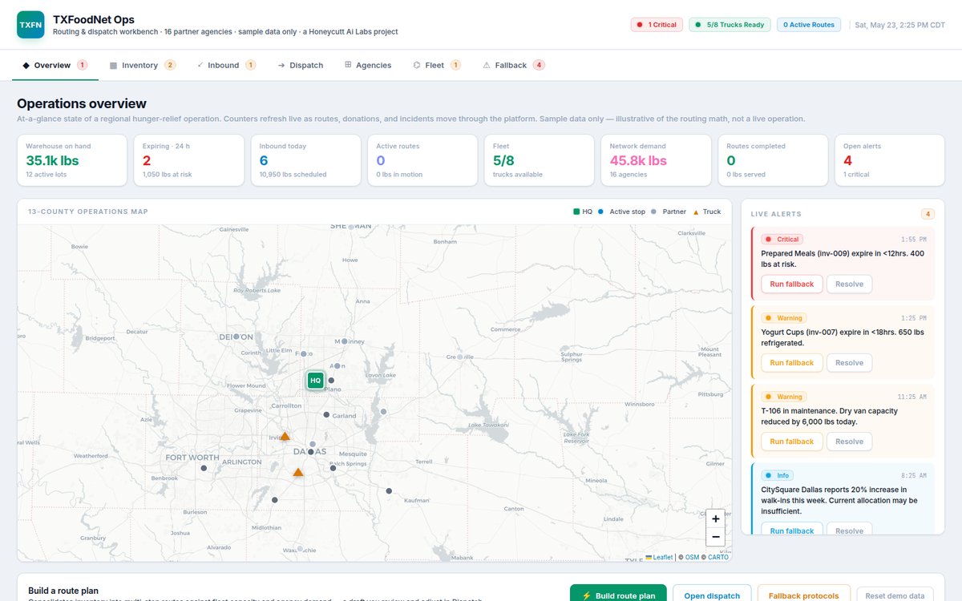
Task: Click the 11:25 AM alert timestamp
Action: point(911,396)
